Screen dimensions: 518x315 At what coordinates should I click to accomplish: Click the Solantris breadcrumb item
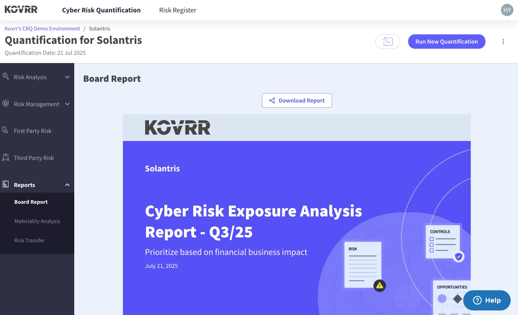point(99,28)
